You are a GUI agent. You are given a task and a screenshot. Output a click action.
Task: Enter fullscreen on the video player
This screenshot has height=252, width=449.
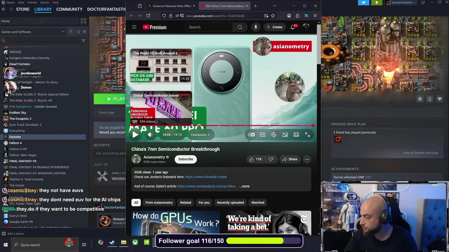pyautogui.click(x=307, y=135)
